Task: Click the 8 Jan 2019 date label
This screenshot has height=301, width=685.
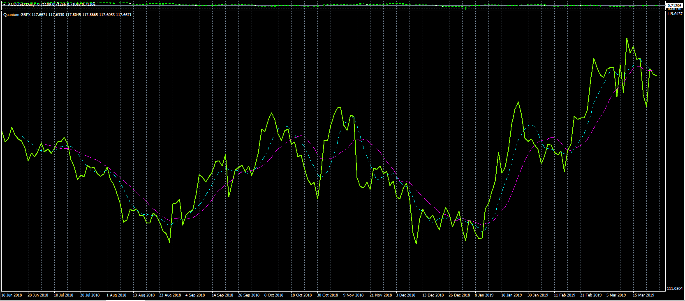Action: (484, 295)
